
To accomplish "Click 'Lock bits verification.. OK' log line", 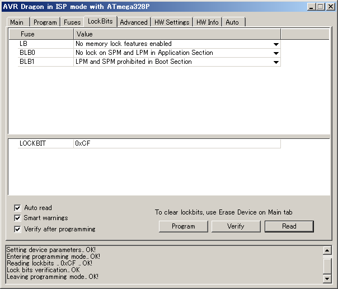I will click(x=43, y=270).
